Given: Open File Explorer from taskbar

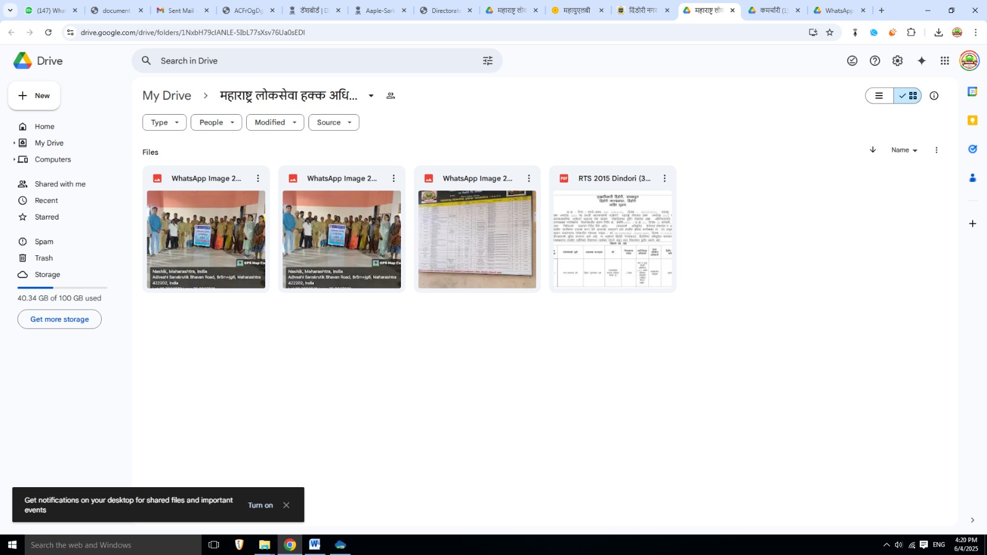Looking at the screenshot, I should coord(264,545).
